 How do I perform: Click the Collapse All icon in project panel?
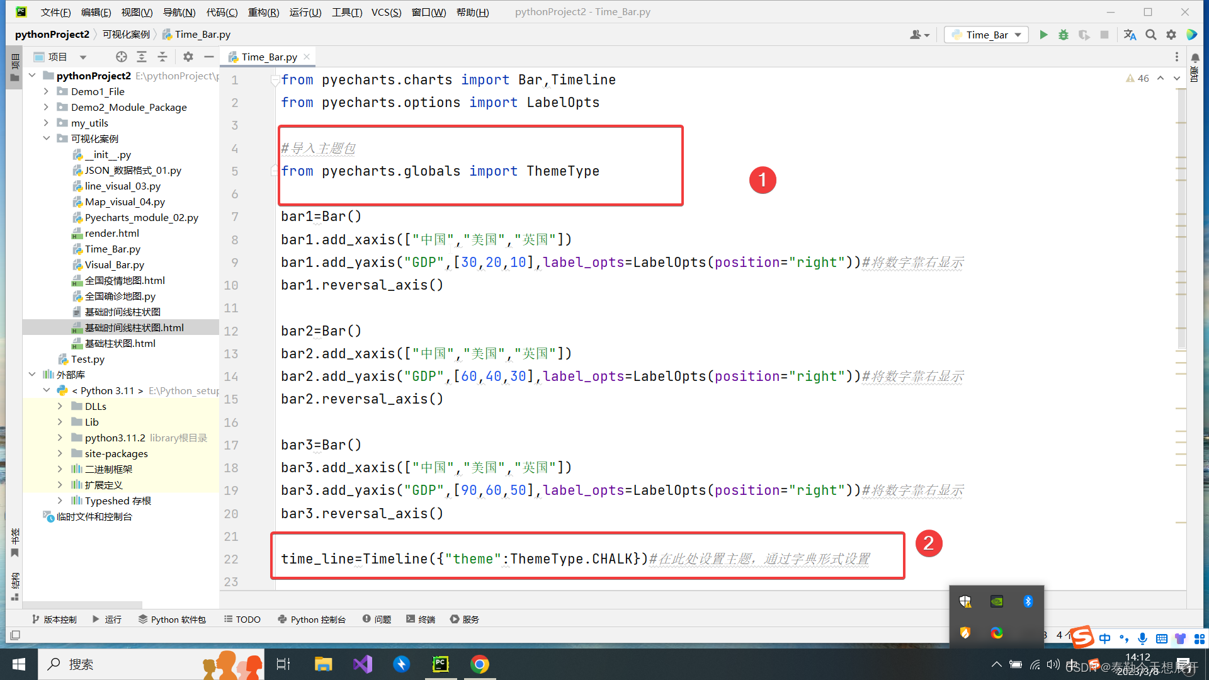point(162,57)
